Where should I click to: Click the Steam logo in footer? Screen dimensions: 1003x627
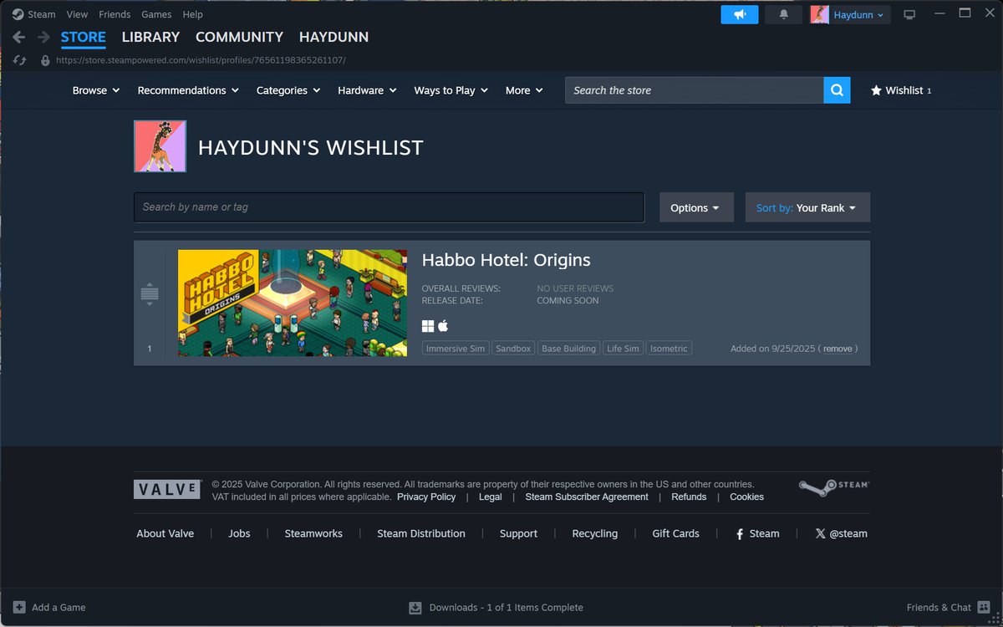(x=834, y=488)
